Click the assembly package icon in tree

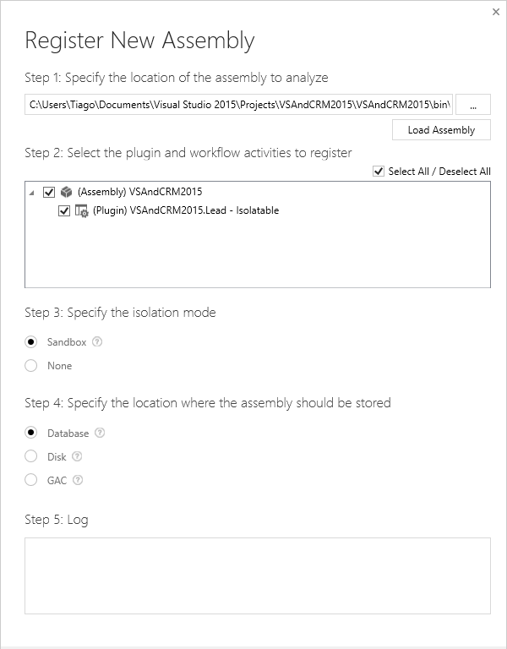(67, 192)
